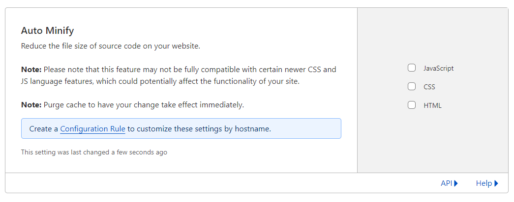The image size is (514, 202).
Task: Tick the CSS minify checkbox
Action: [411, 87]
